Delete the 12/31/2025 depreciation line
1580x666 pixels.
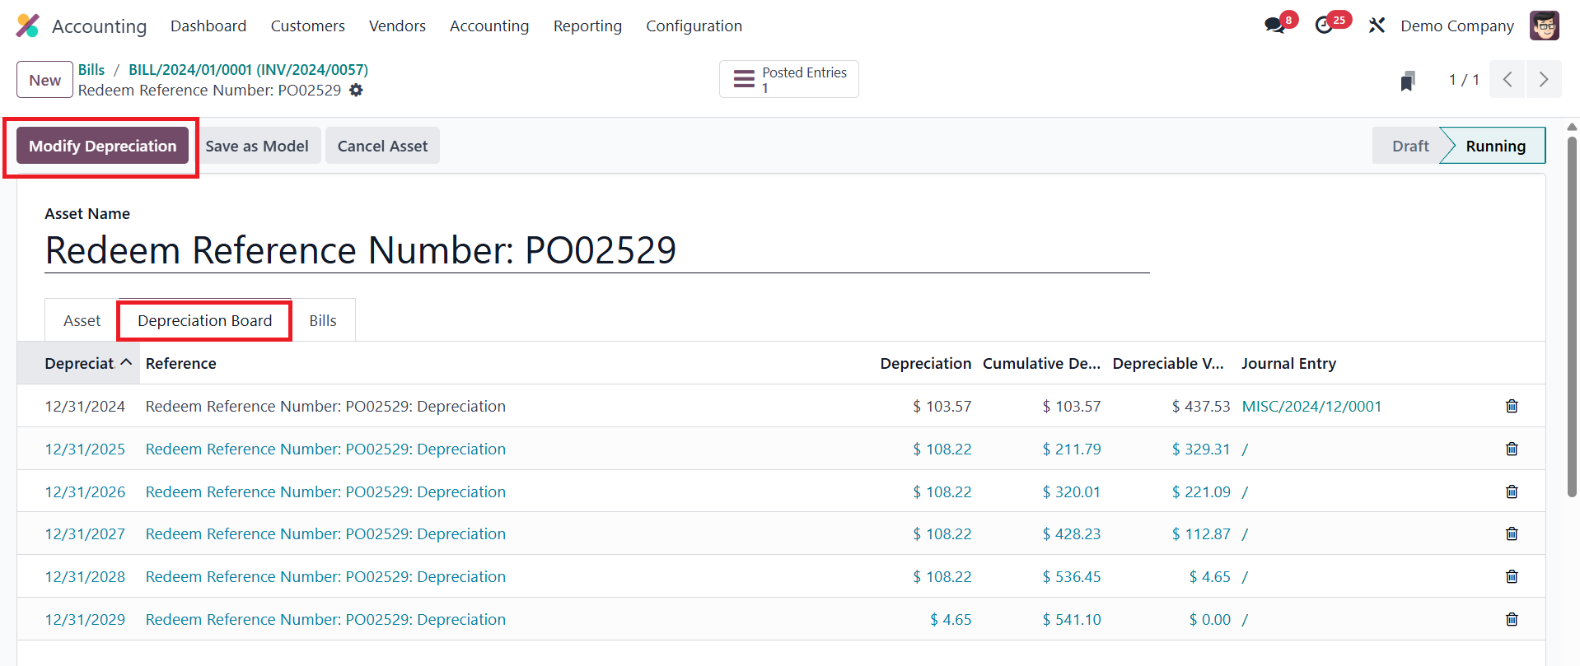[x=1512, y=449]
